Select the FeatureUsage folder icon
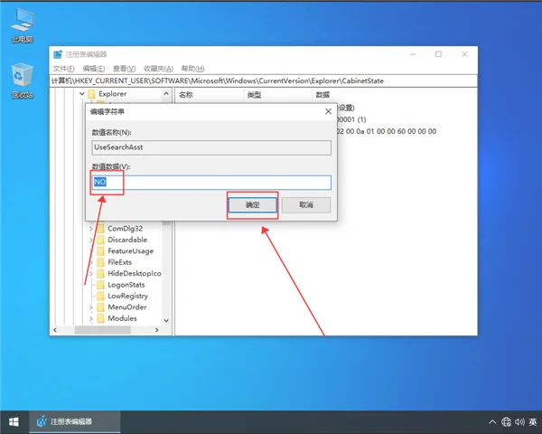The width and height of the screenshot is (542, 434). pos(100,251)
